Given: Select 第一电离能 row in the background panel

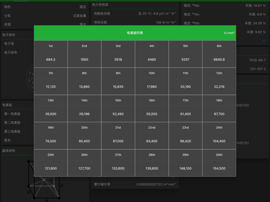Looking at the screenshot, I should pos(12,114).
